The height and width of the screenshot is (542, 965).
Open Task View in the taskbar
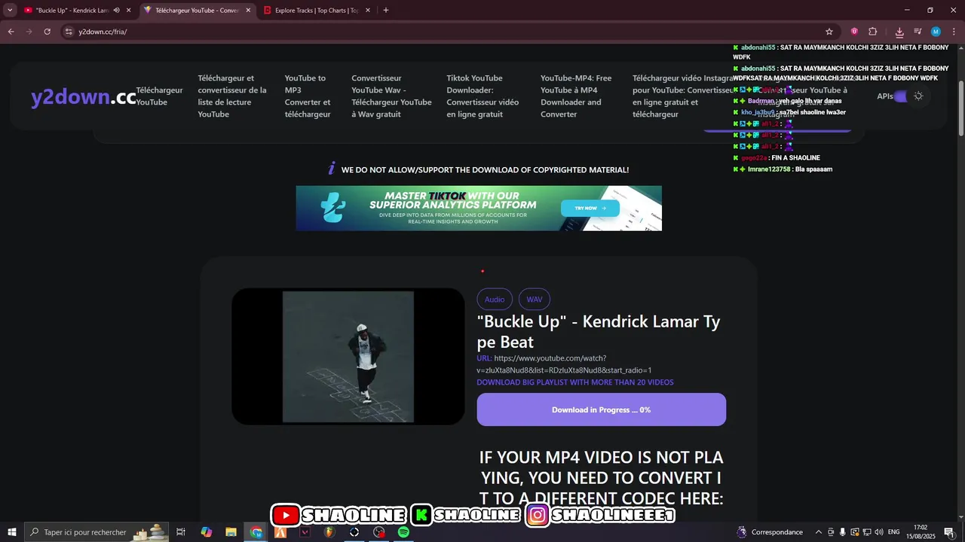181,532
